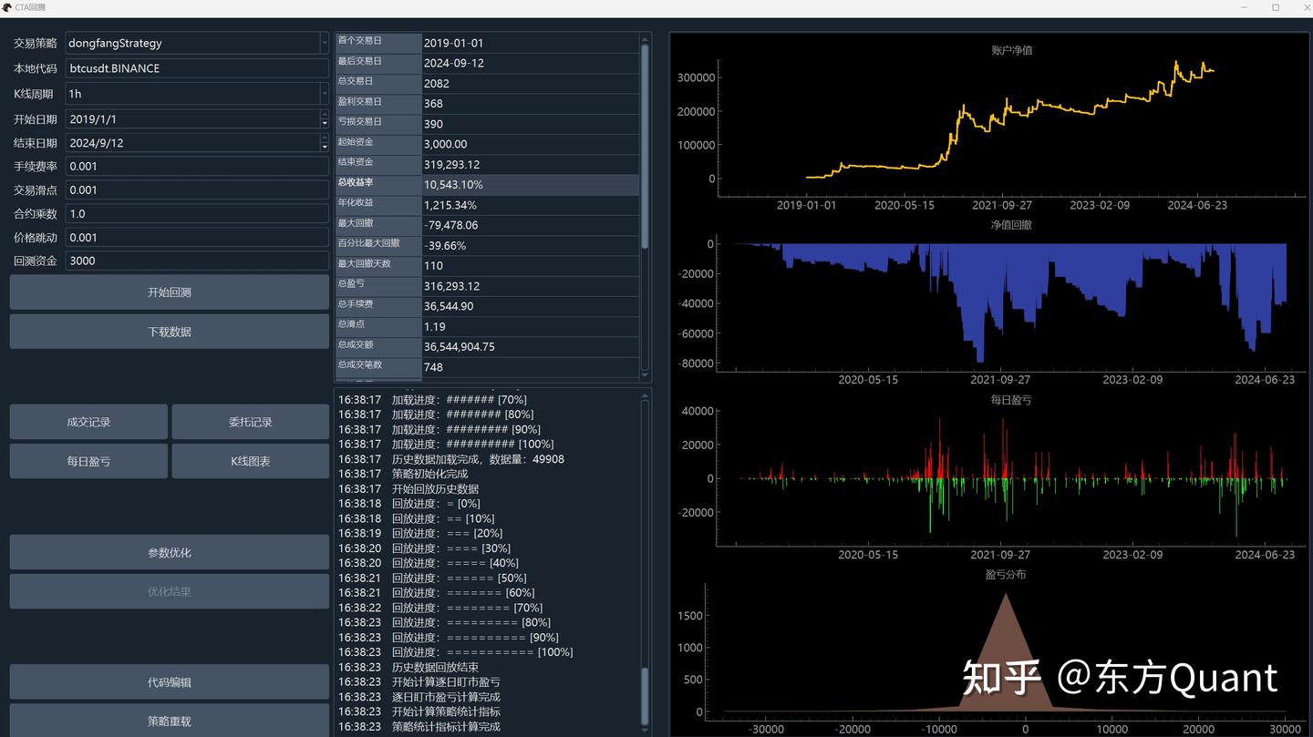This screenshot has width=1313, height=737.
Task: Open the 交易策略 strategy dropdown
Action: pyautogui.click(x=324, y=42)
